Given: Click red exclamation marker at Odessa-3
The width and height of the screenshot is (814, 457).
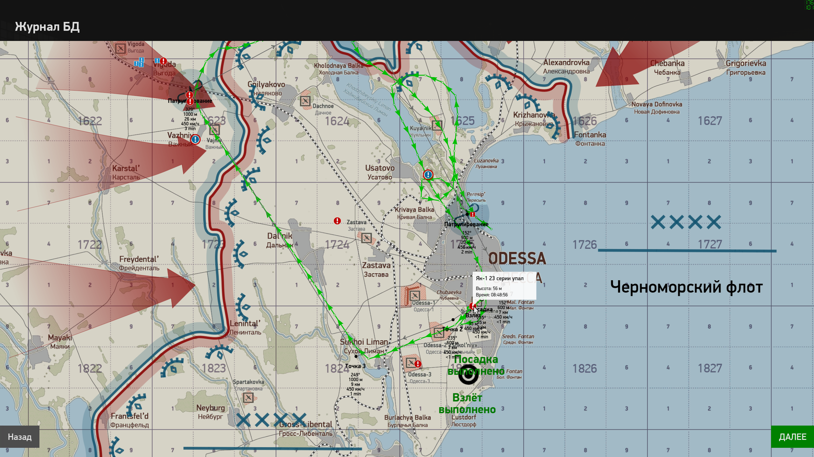Looking at the screenshot, I should point(418,364).
